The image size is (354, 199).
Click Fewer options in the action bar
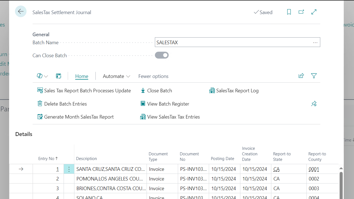(153, 76)
